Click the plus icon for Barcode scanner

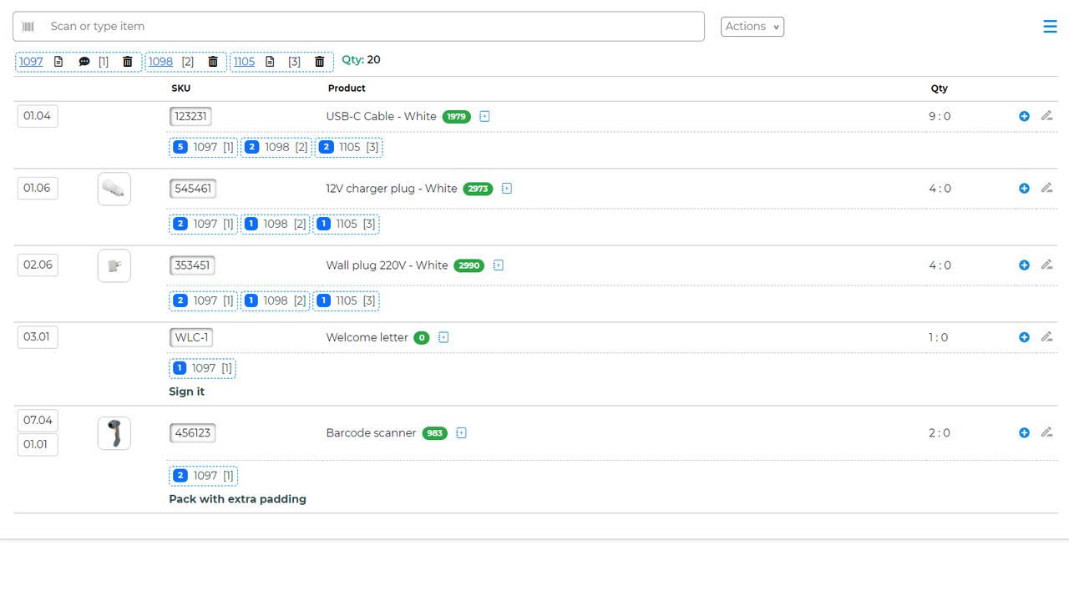point(1024,433)
